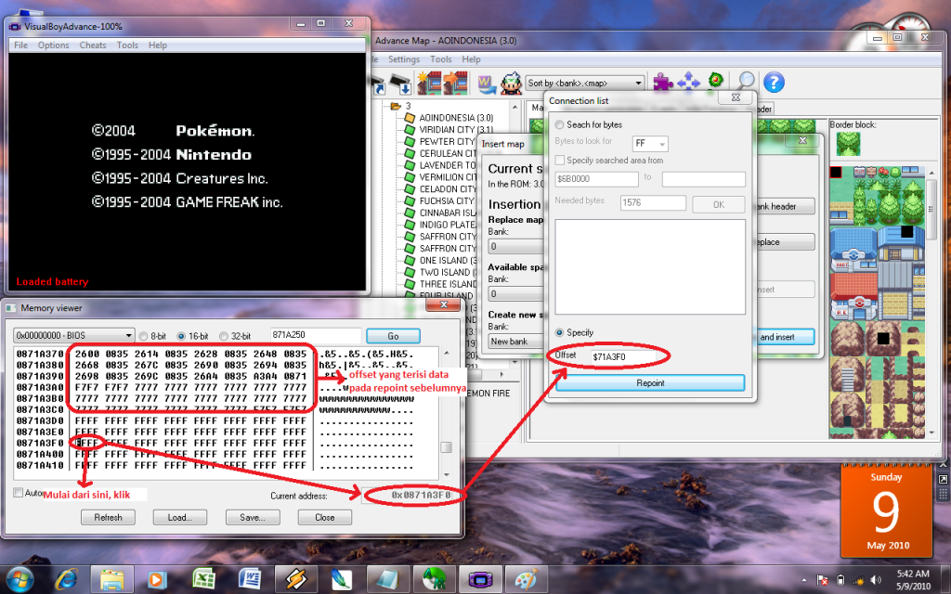Open the New bank dropdown in Insert map

515,342
